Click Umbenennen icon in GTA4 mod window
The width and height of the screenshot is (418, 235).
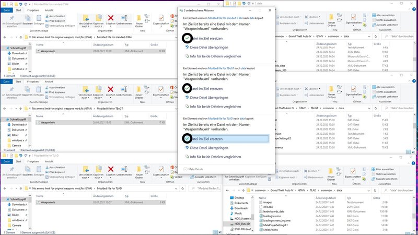pyautogui.click(x=124, y=18)
